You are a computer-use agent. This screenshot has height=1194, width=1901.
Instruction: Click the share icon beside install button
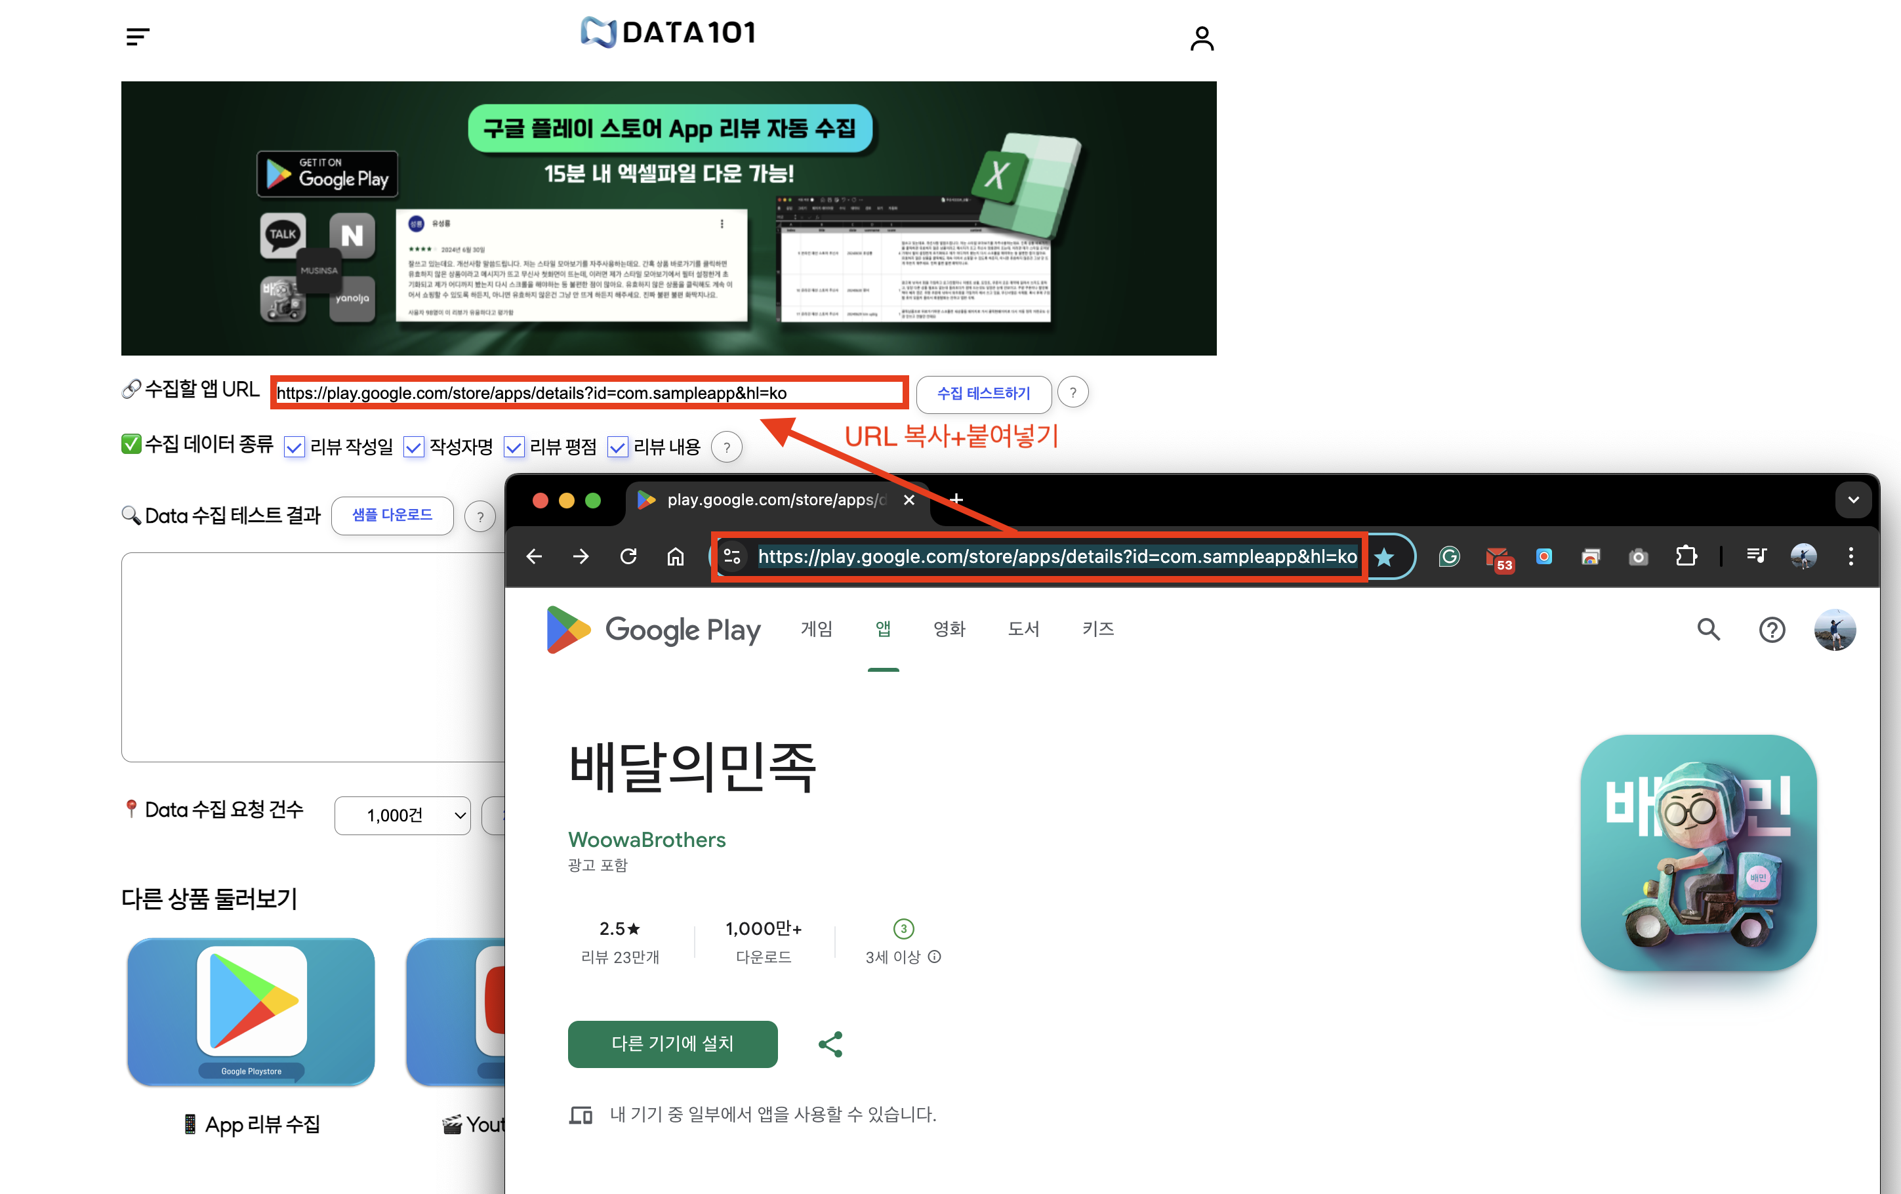[830, 1044]
